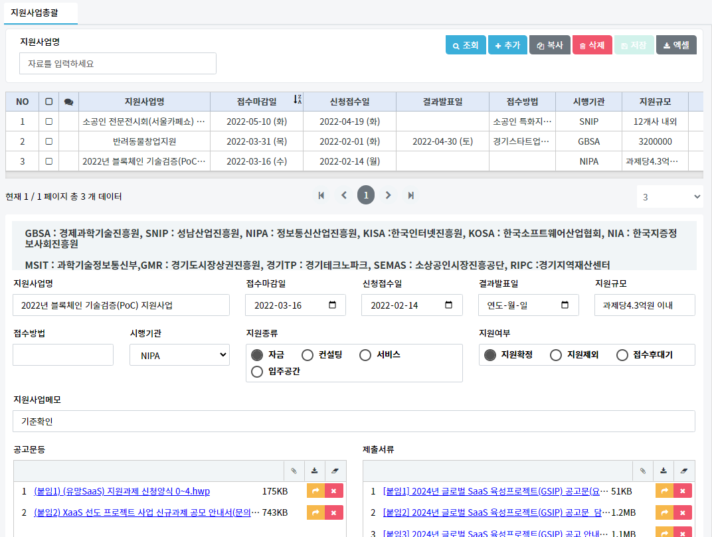Click share arrow for [붙임2] GSIP file

click(664, 512)
